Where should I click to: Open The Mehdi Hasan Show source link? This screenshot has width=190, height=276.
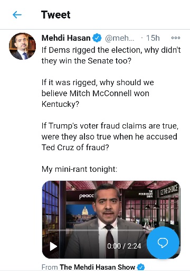pos(97,267)
